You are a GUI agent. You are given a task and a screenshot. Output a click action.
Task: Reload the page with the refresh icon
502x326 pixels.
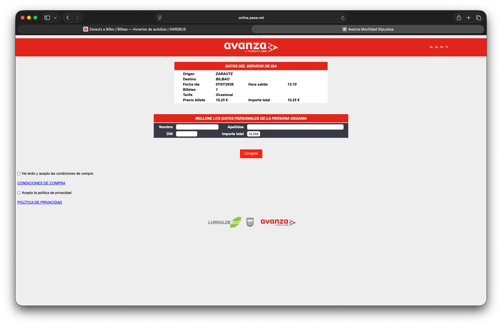coord(343,18)
